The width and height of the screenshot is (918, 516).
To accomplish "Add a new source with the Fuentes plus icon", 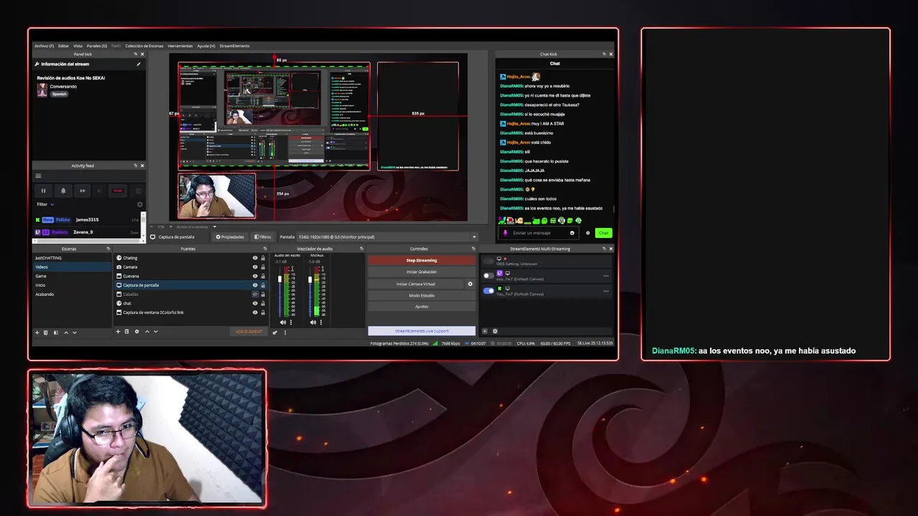I will coord(118,331).
